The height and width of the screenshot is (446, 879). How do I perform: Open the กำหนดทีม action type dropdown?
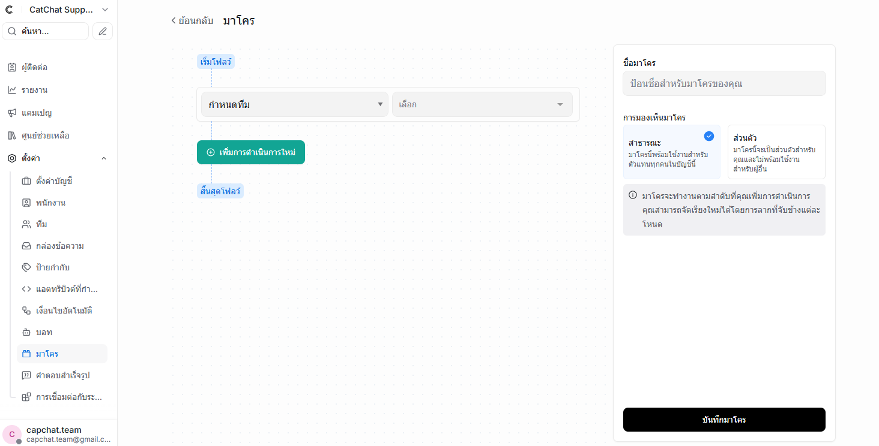295,104
